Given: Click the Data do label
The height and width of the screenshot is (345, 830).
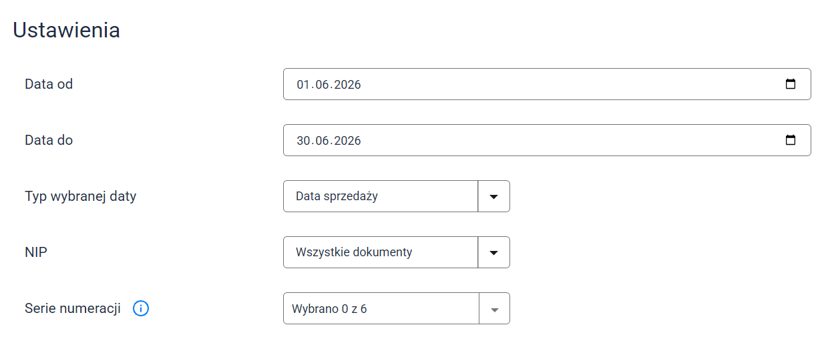Looking at the screenshot, I should (x=49, y=140).
